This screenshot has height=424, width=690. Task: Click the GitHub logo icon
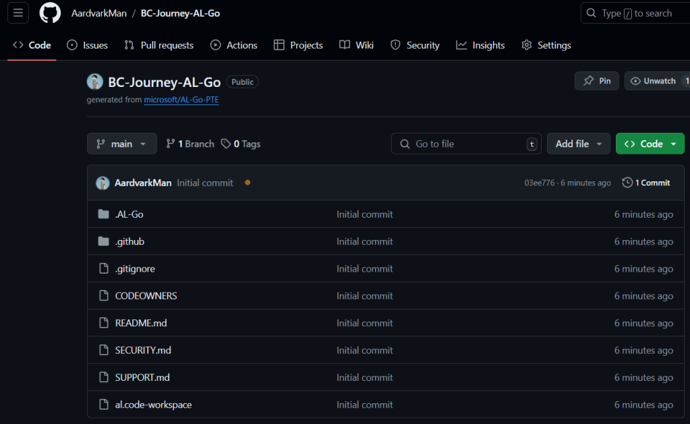(x=50, y=13)
